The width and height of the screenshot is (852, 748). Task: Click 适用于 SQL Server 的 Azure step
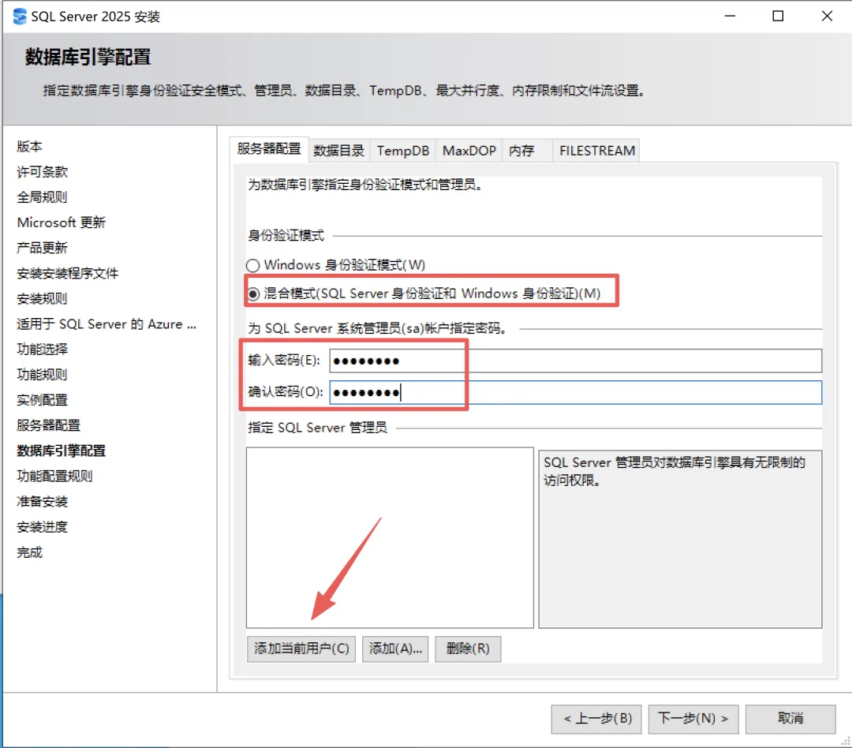click(106, 324)
